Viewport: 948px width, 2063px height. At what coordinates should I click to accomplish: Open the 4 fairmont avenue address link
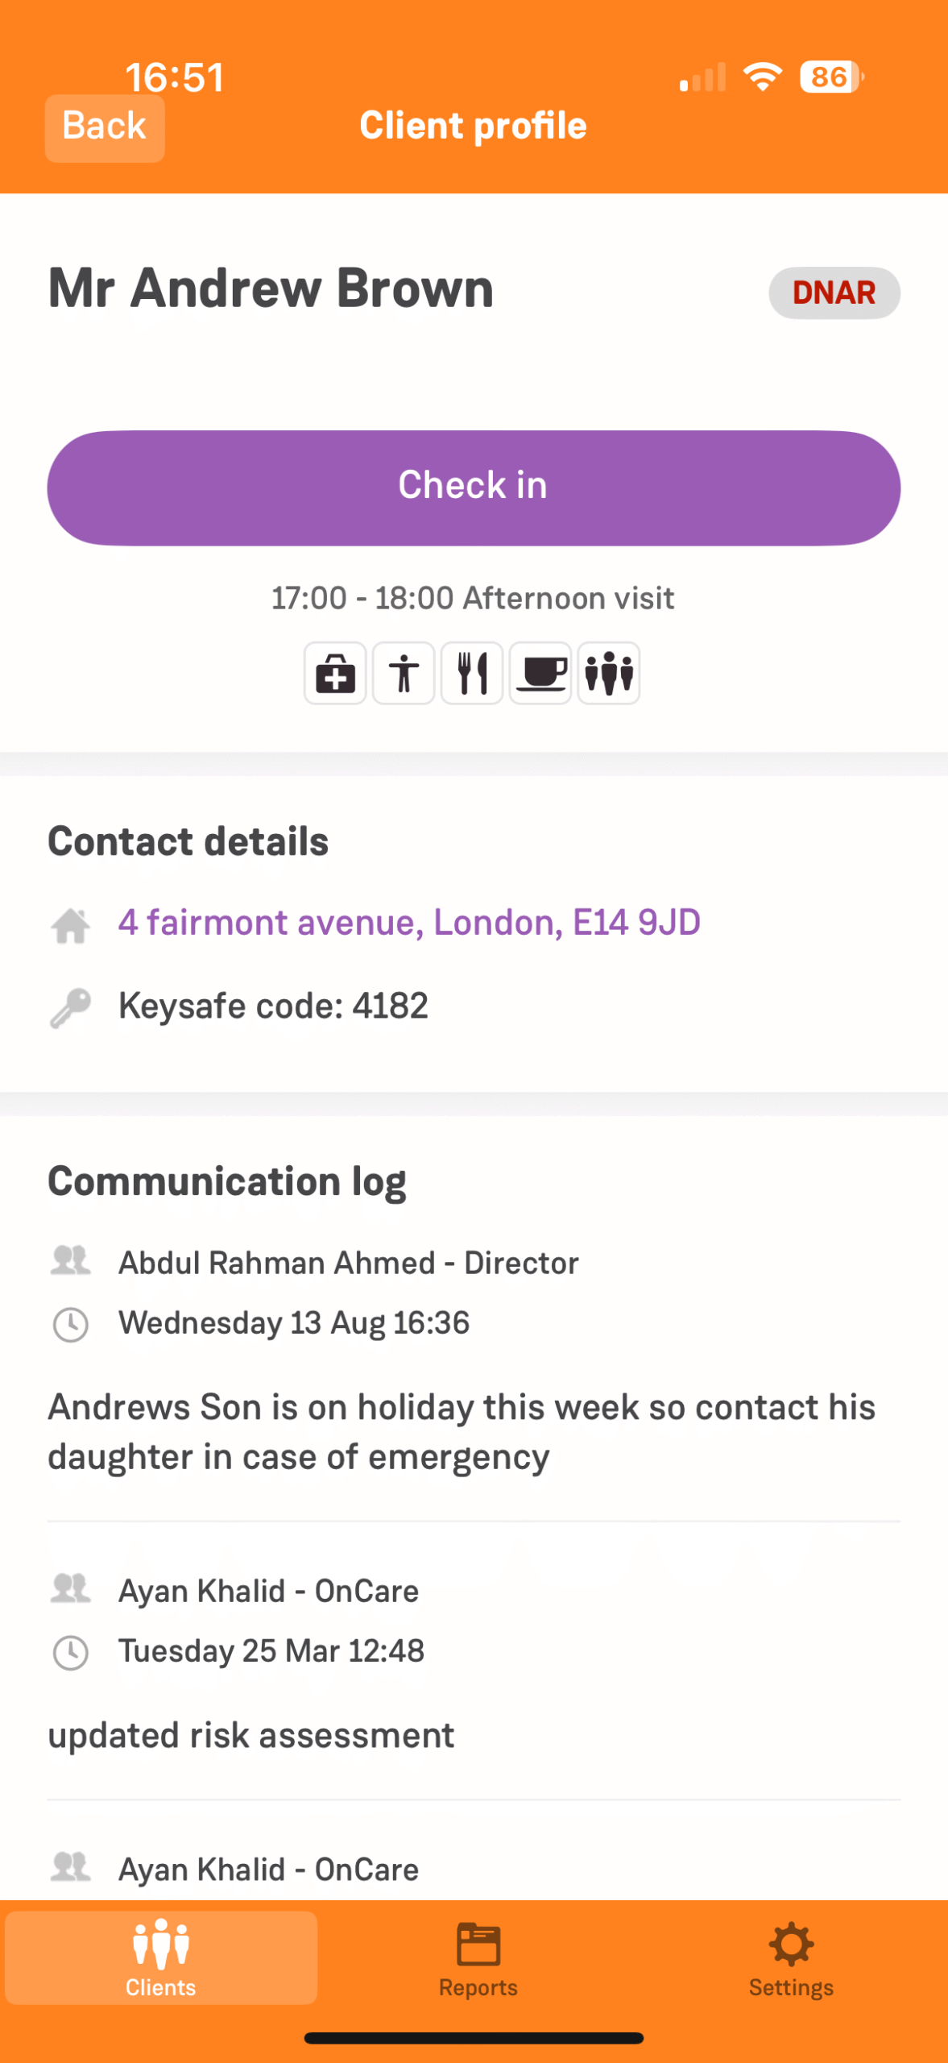[x=409, y=923]
